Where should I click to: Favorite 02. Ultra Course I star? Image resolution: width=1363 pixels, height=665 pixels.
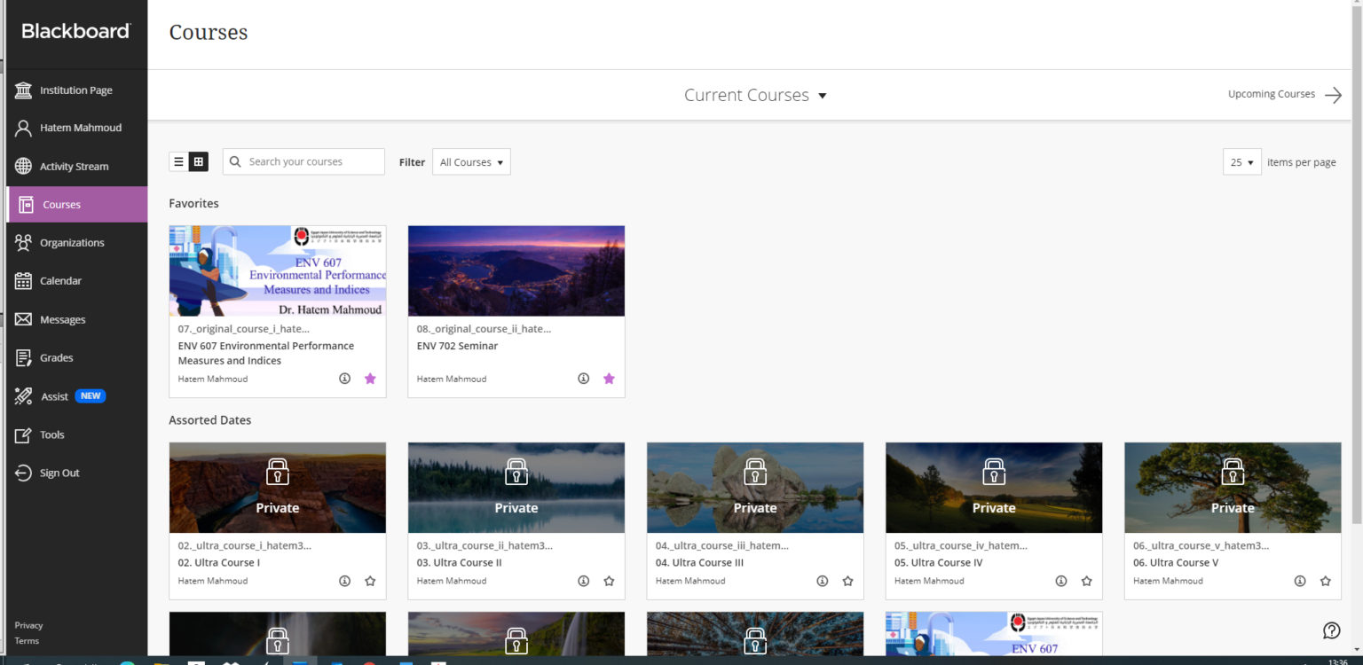(370, 582)
